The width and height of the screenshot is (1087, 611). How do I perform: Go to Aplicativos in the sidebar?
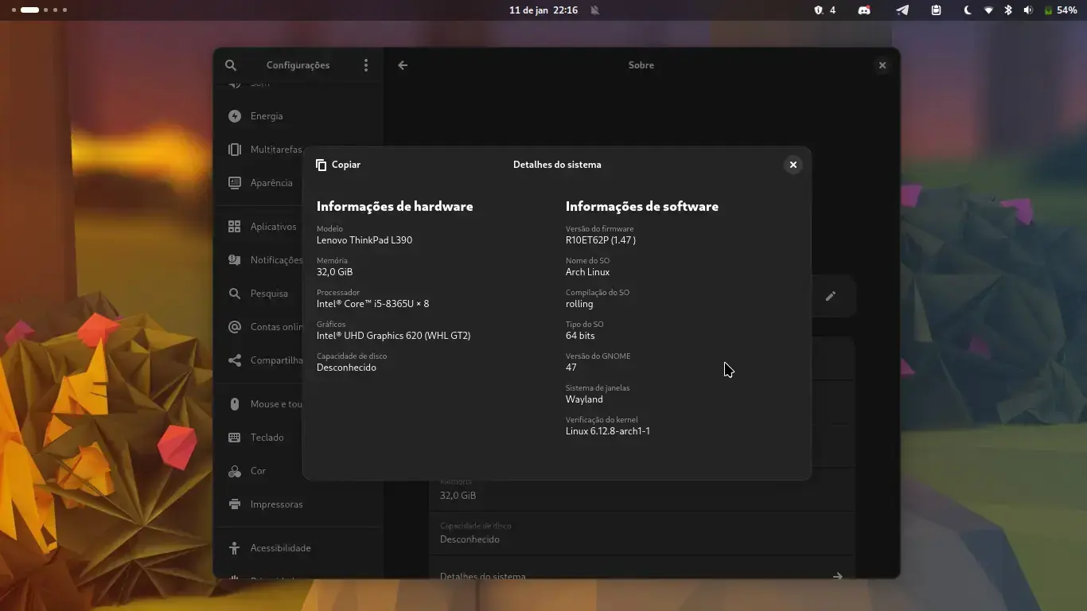click(x=298, y=227)
